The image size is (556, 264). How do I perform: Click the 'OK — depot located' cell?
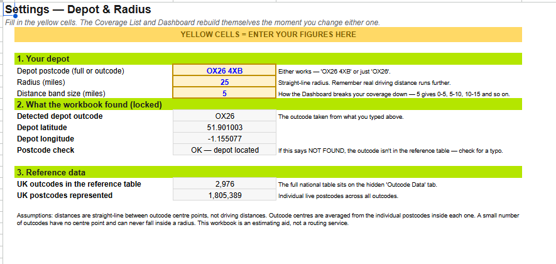224,150
